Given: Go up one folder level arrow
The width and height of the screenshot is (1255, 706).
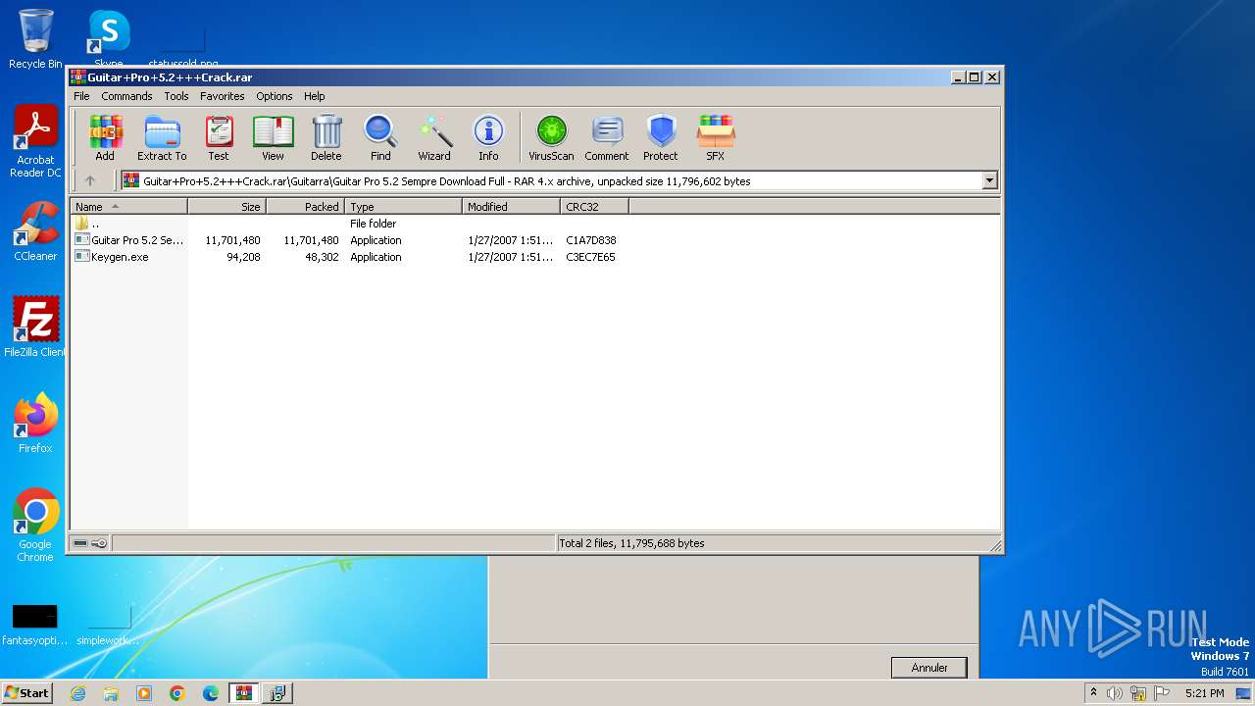Looking at the screenshot, I should click(x=90, y=180).
